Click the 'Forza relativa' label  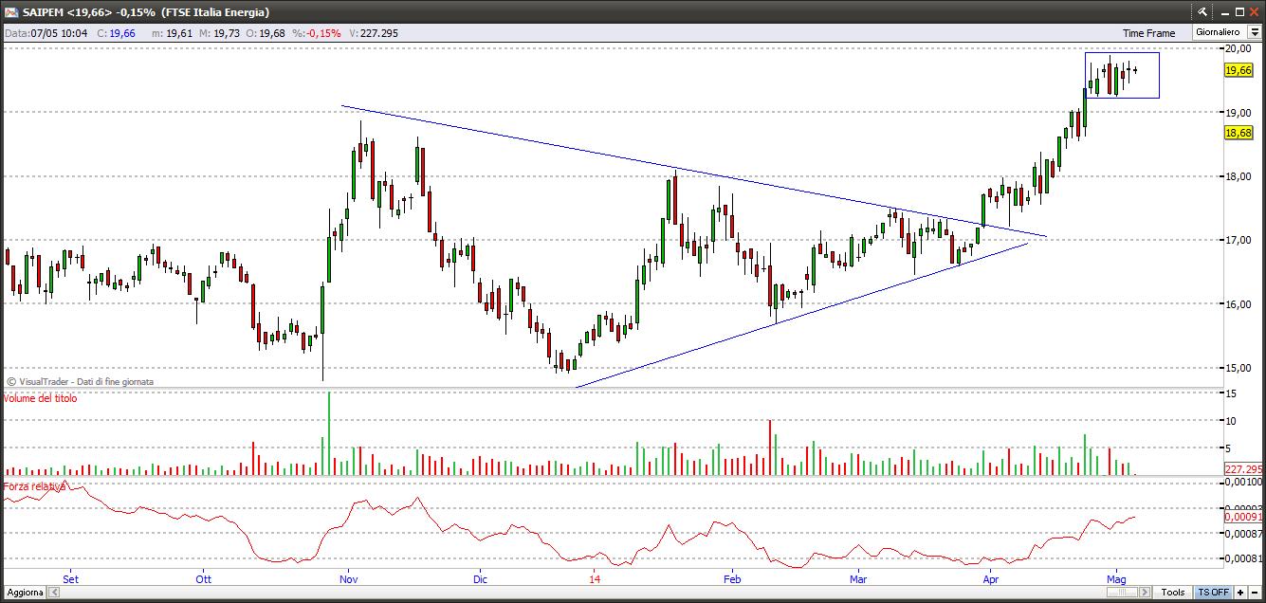tap(35, 486)
